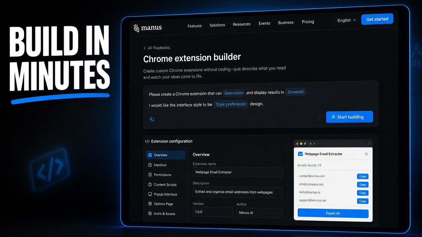
Task: Click the Extension configuration code icon
Action: tap(147, 141)
